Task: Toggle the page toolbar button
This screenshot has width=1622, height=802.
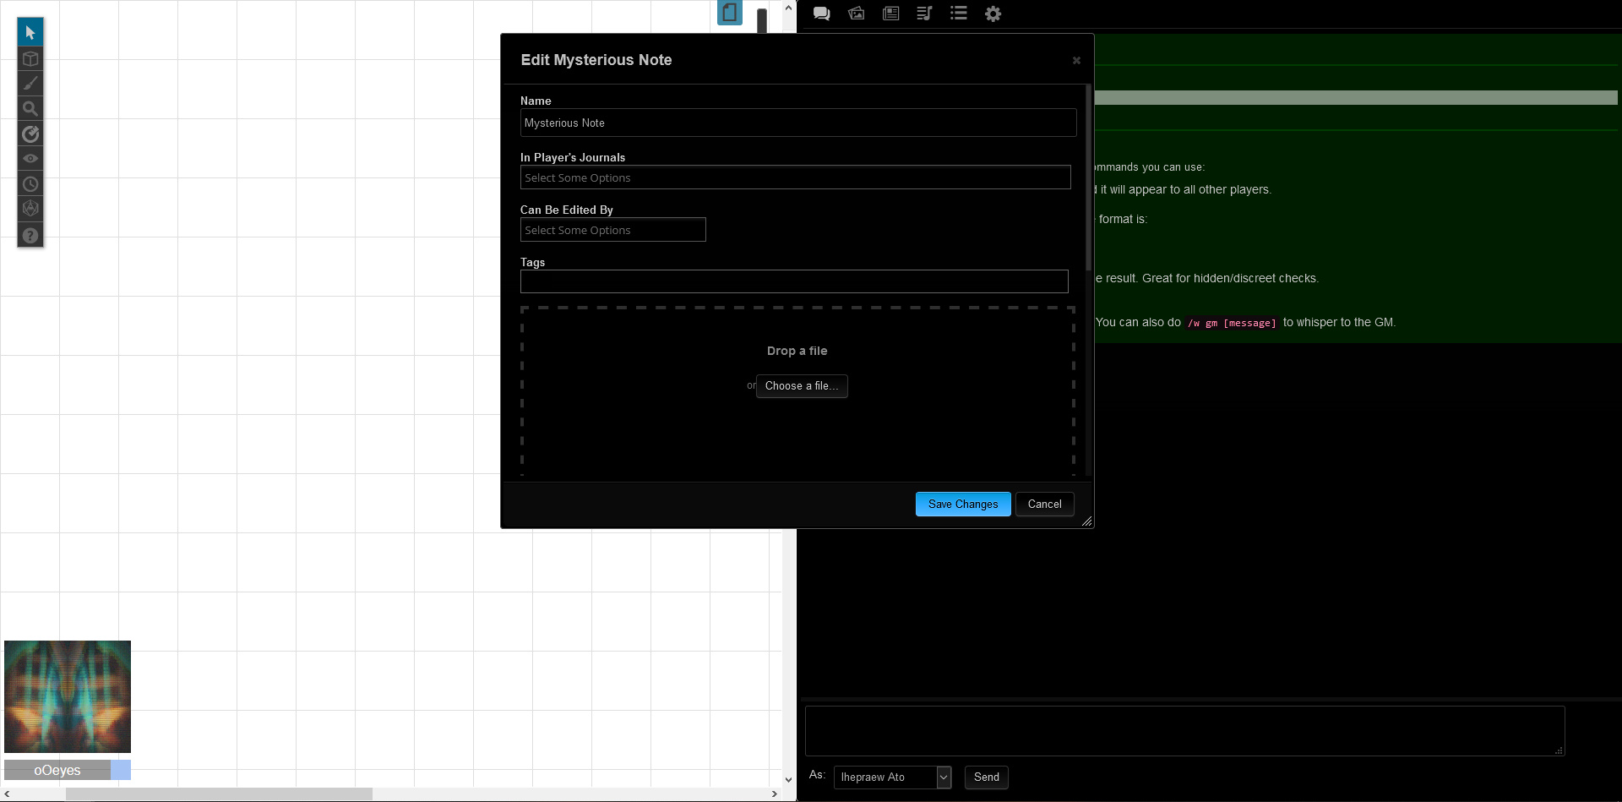Action: (x=730, y=13)
